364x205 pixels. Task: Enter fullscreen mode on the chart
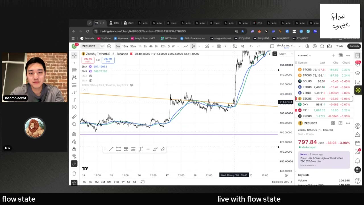click(322, 46)
